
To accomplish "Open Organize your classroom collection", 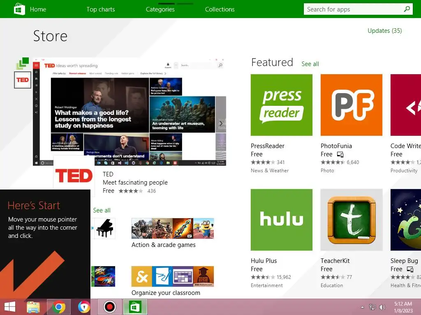I will [172, 281].
